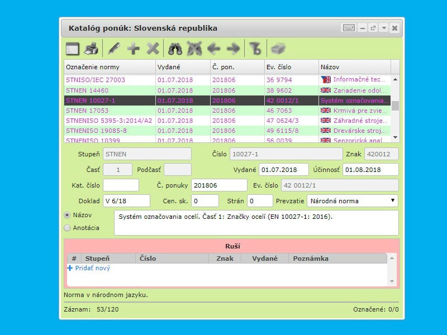Click Stupeň header in Ruší table
This screenshot has width=447, height=335.
[x=108, y=259]
